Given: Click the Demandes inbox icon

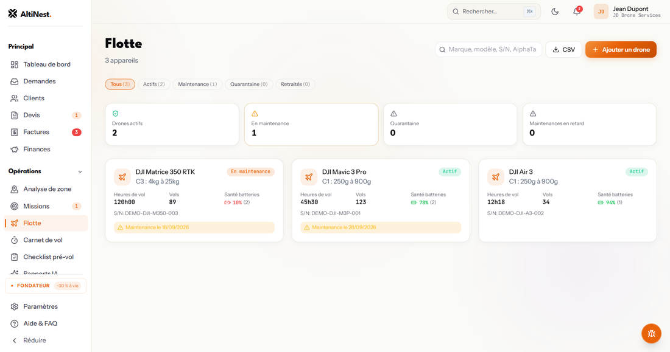Looking at the screenshot, I should (15, 81).
